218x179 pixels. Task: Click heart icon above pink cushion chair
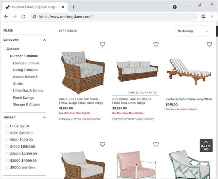click(156, 144)
